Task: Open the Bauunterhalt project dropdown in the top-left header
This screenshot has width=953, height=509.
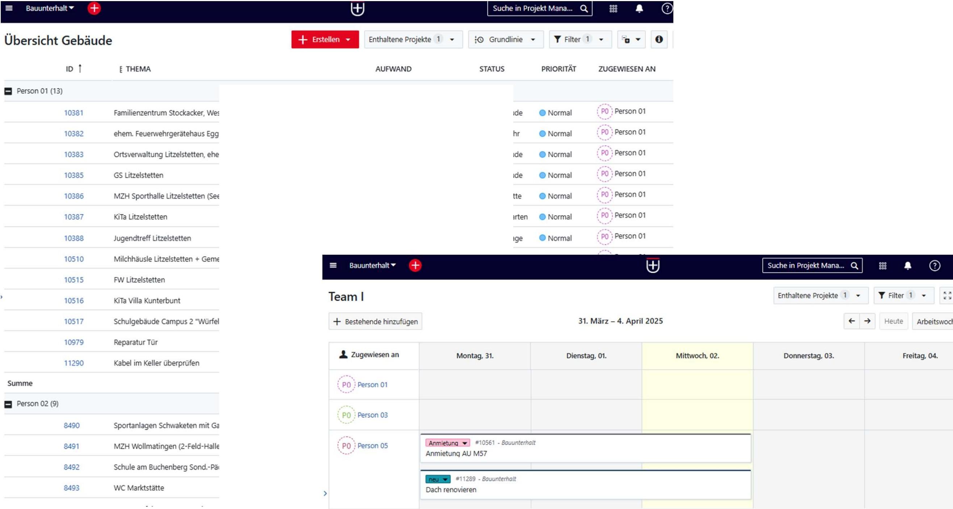Action: (50, 8)
